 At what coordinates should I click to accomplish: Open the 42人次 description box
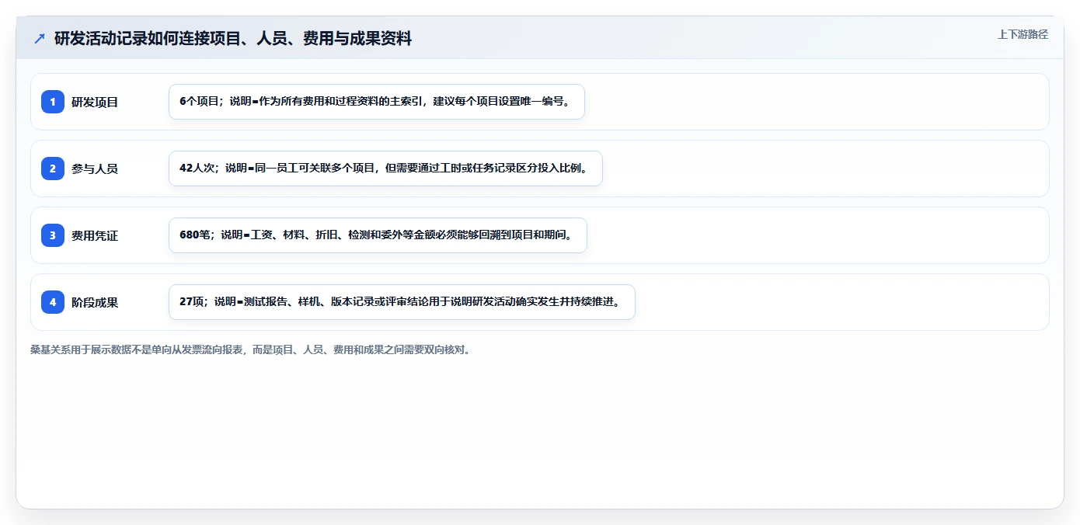coord(385,169)
